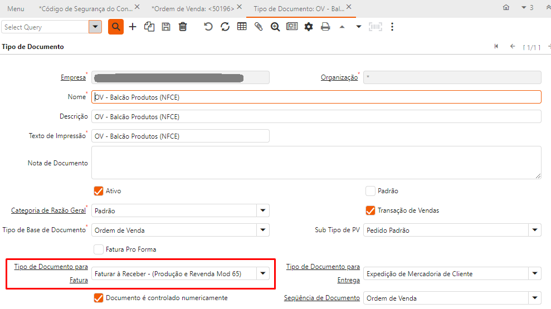
Task: Enable Fatura Pro Forma checkbox
Action: point(99,249)
